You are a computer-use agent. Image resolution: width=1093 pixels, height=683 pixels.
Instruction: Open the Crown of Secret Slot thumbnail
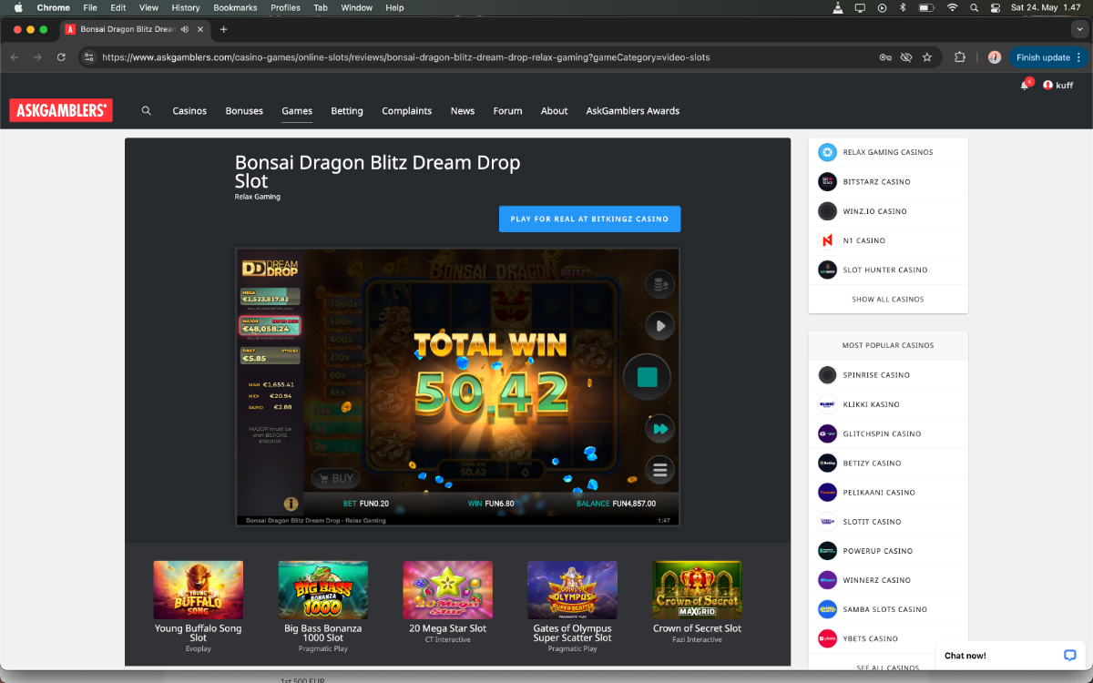pos(697,590)
